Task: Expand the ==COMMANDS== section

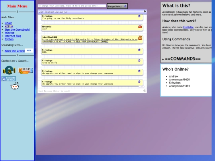Action: 182,59
